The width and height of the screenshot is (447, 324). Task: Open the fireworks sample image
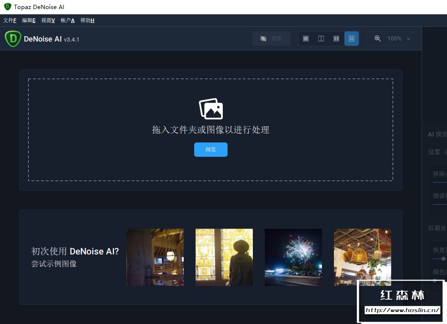(x=293, y=257)
